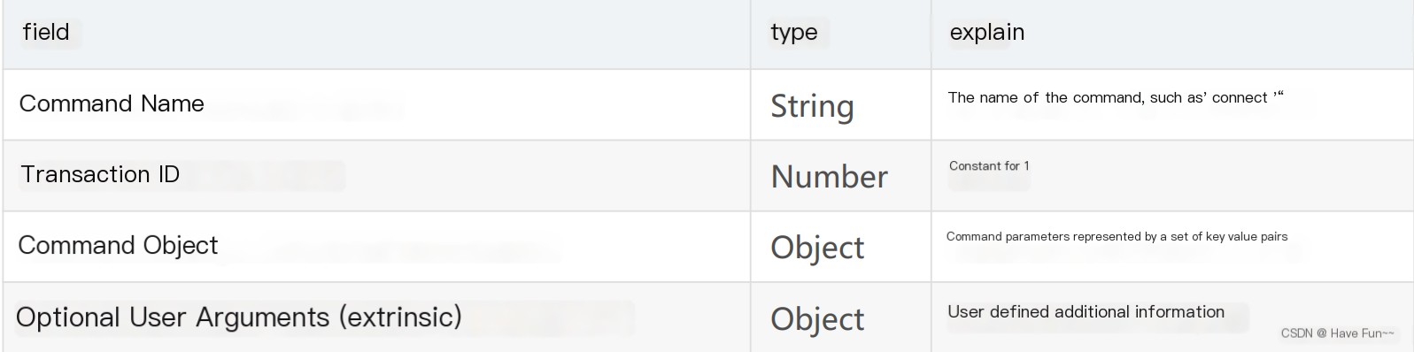The width and height of the screenshot is (1414, 352).
Task: Click the word 'Arguments' in last row
Action: tap(262, 318)
